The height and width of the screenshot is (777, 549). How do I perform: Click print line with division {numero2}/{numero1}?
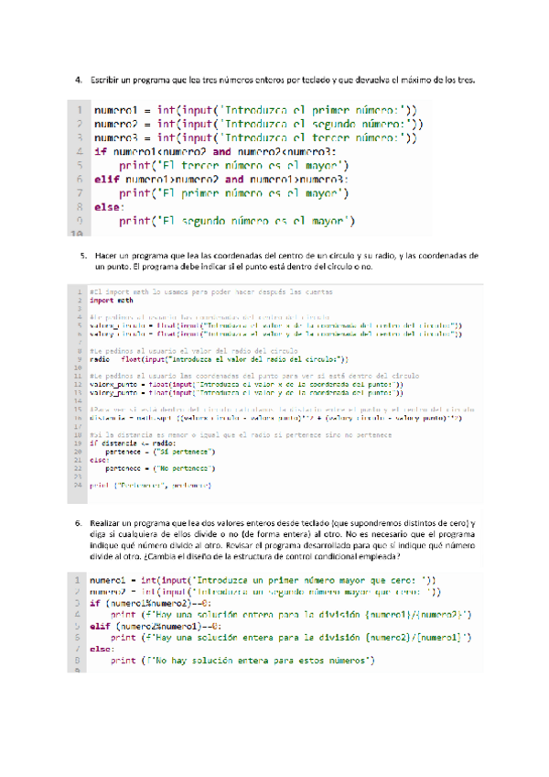point(291,638)
